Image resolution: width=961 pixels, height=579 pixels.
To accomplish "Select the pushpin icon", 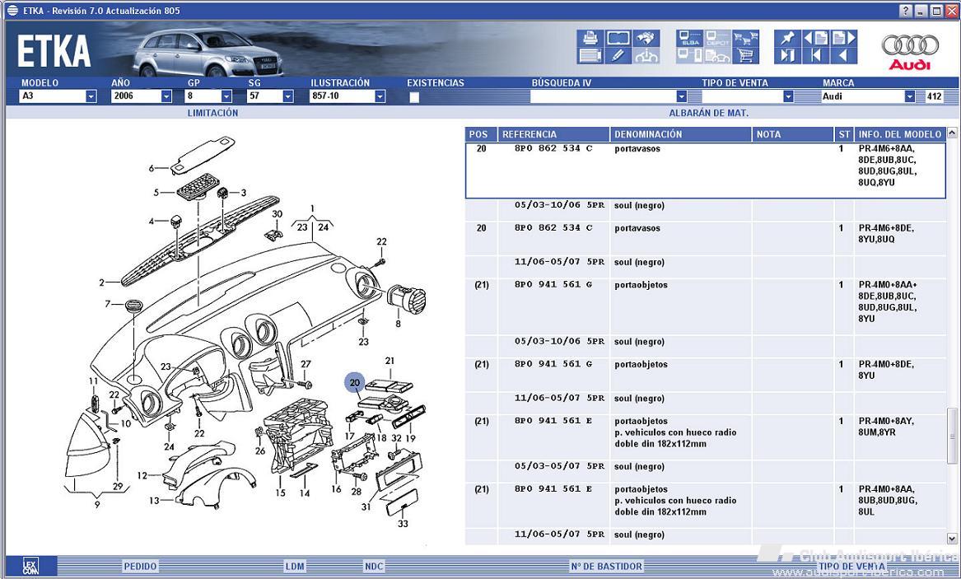I will pyautogui.click(x=787, y=38).
